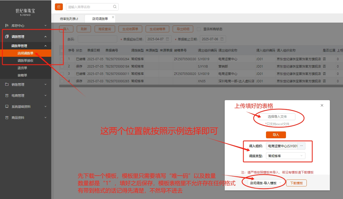The height and width of the screenshot is (199, 343).
Task: Toggle the 显示所有状态 checkbox
Action: click(199, 29)
